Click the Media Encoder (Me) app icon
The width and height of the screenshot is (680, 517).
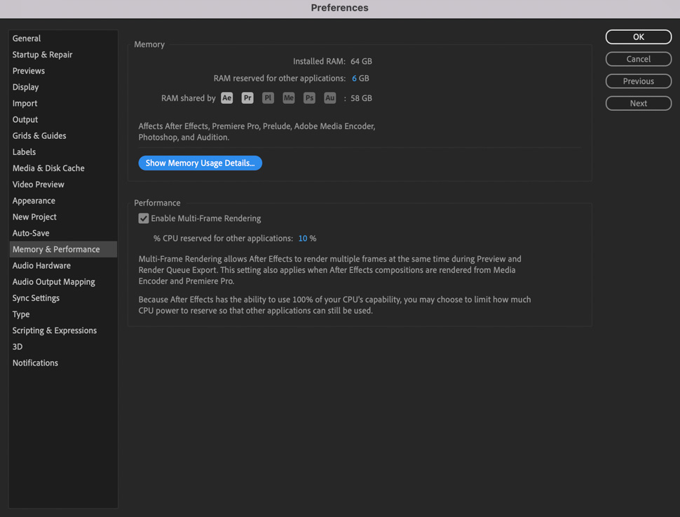pyautogui.click(x=288, y=98)
